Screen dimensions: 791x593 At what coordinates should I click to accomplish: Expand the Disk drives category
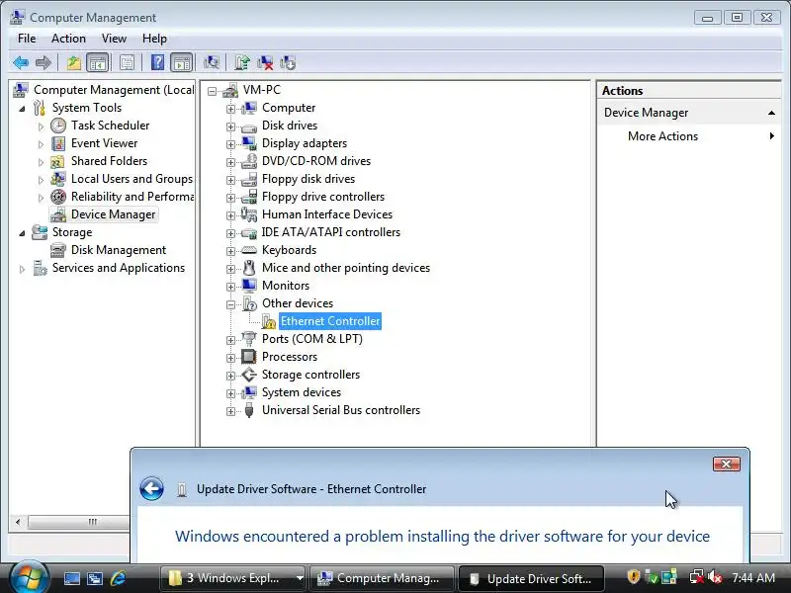click(230, 127)
